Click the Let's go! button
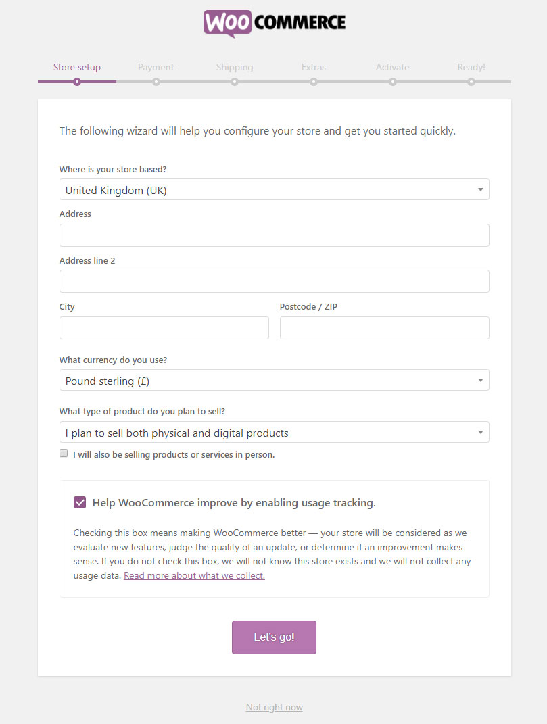547x724 pixels. pyautogui.click(x=274, y=637)
